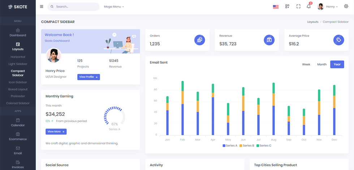This screenshot has height=170, width=354.
Task: Click the Layouts breadcrumb link
Action: pos(313,22)
